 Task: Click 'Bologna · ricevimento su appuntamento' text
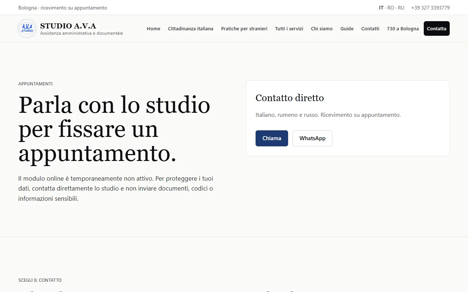pyautogui.click(x=63, y=8)
